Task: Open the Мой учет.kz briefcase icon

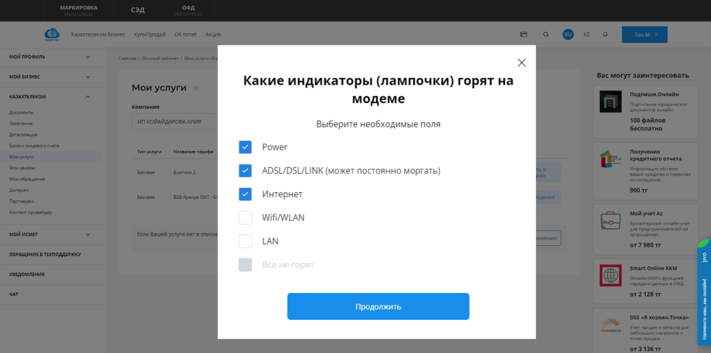Action: [610, 220]
